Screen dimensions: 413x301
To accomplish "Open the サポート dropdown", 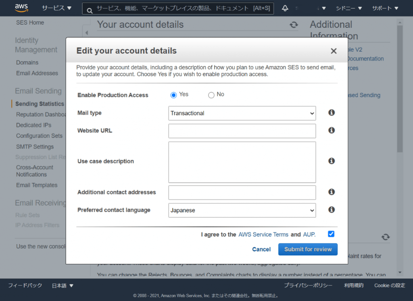I will pyautogui.click(x=385, y=8).
